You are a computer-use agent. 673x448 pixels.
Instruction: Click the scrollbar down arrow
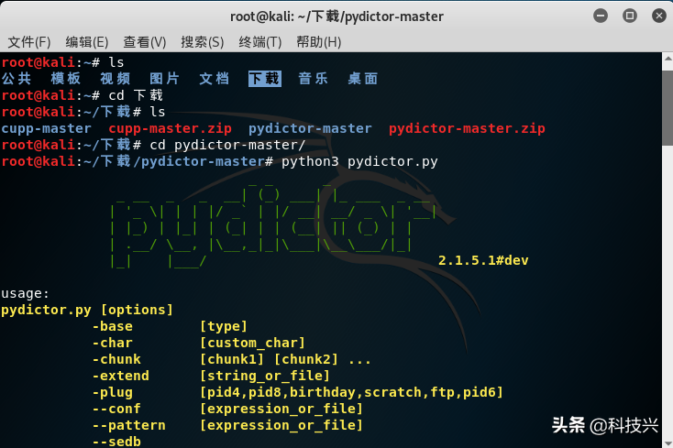click(667, 442)
